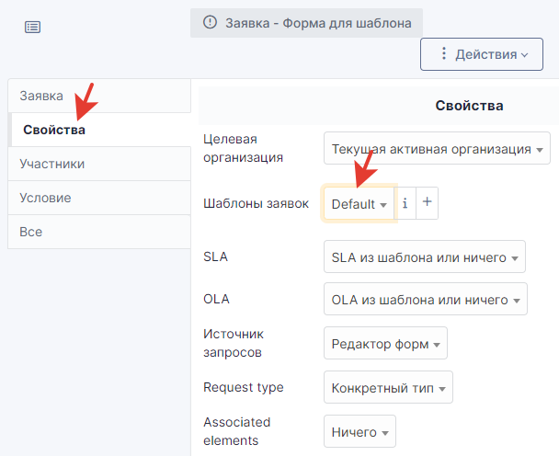The height and width of the screenshot is (456, 559).
Task: Click the Заявка - Форма для шаблона title
Action: 318,23
